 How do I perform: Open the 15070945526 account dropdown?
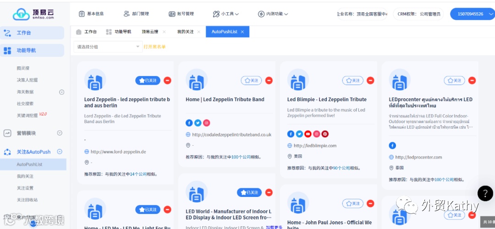(x=472, y=14)
